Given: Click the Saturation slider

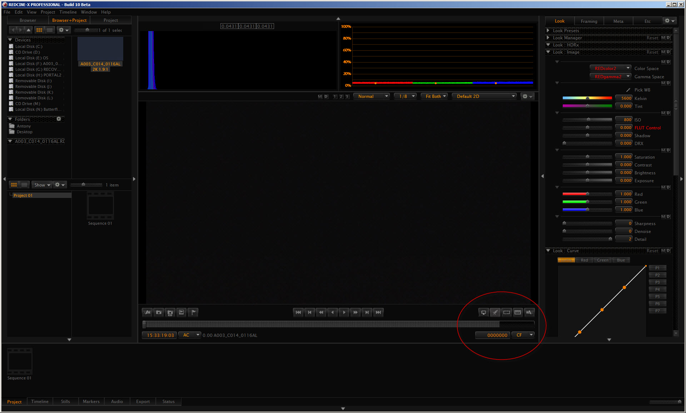Looking at the screenshot, I should pyautogui.click(x=587, y=157).
